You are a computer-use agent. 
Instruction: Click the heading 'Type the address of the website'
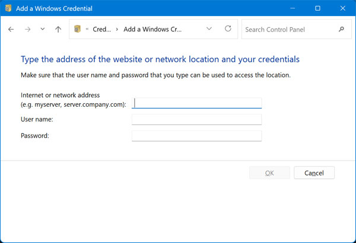click(160, 59)
